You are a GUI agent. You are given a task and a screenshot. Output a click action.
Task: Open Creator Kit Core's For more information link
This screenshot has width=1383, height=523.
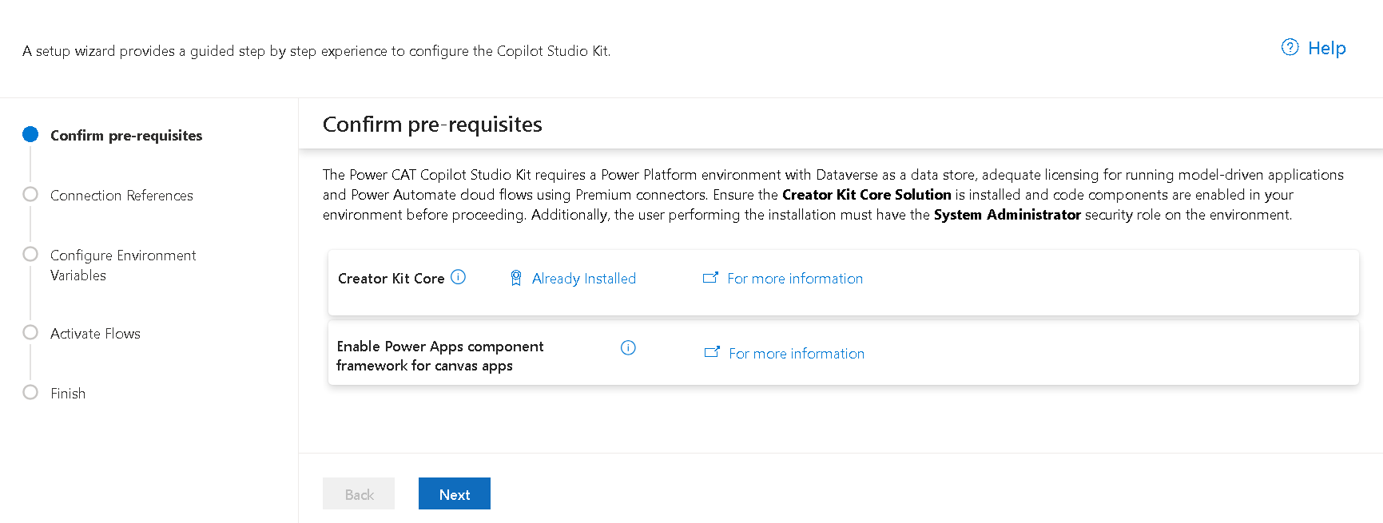coord(795,279)
